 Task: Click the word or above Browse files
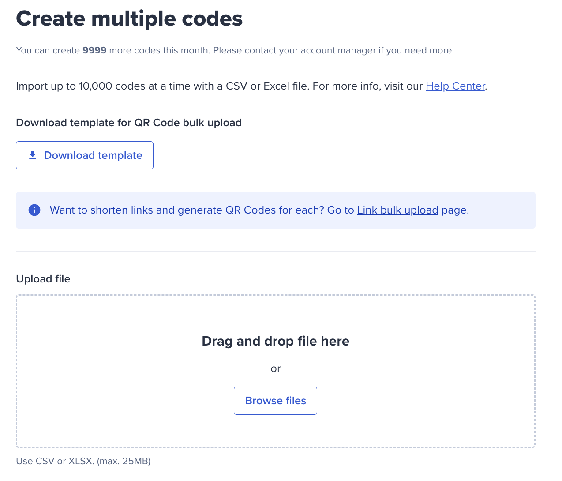(x=276, y=369)
